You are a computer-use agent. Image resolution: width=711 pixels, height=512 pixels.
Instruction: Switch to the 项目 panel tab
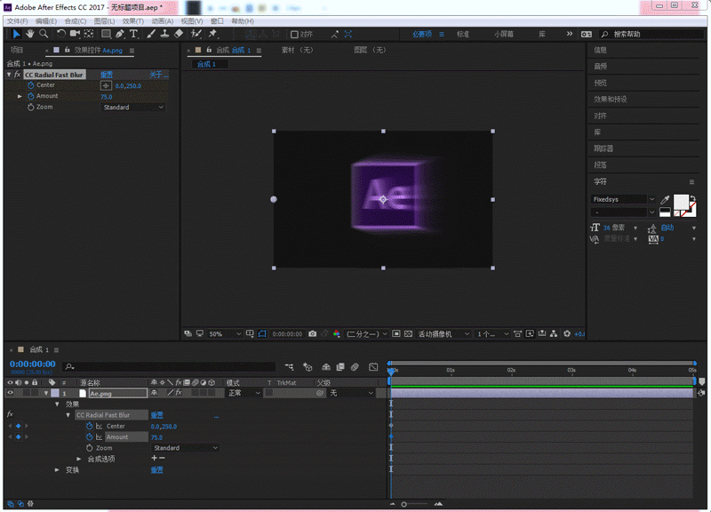click(17, 51)
